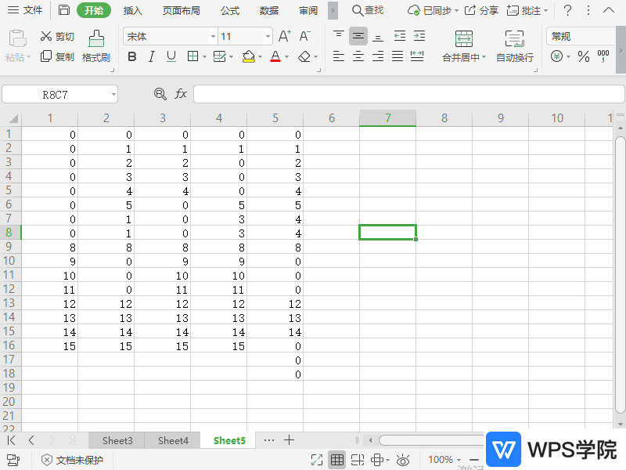
Task: Open the font size 11 dropdown
Action: 268,37
